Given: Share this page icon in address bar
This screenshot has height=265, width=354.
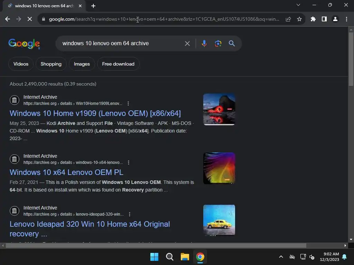Looking at the screenshot, I should tap(288, 19).
